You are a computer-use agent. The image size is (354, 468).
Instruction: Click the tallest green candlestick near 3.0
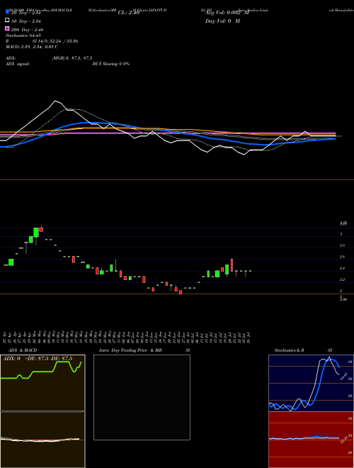pyautogui.click(x=36, y=233)
